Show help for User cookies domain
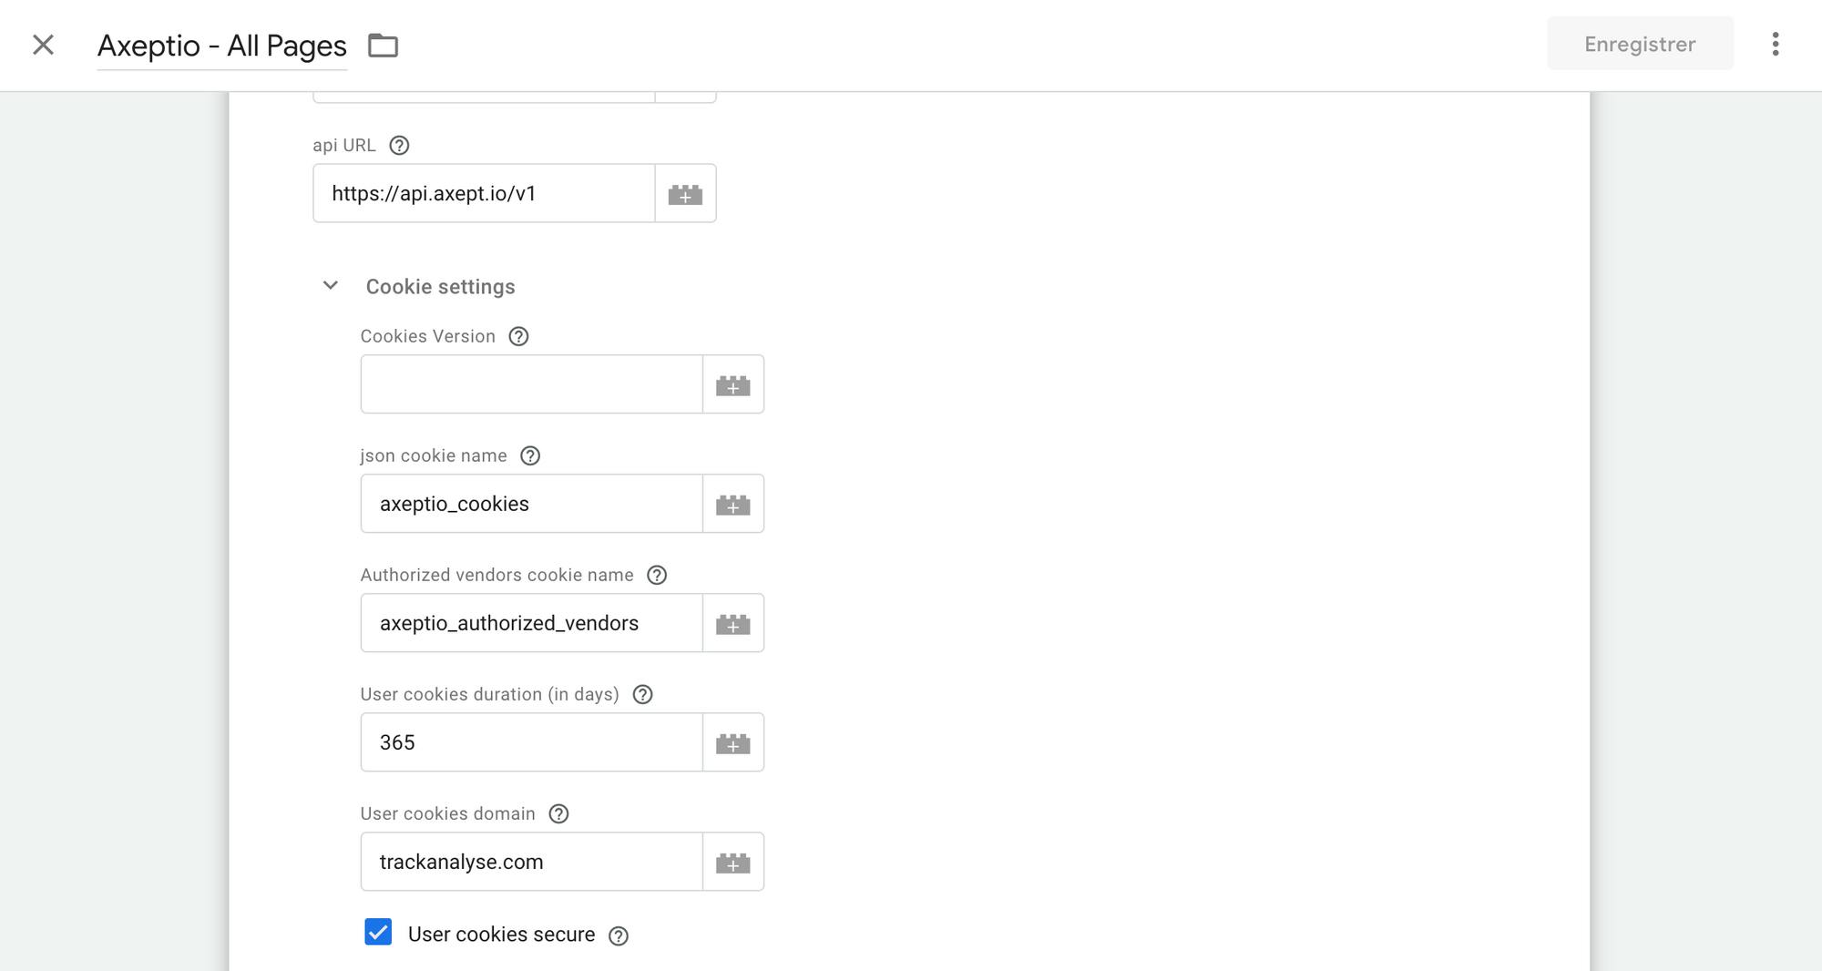 (x=558, y=814)
